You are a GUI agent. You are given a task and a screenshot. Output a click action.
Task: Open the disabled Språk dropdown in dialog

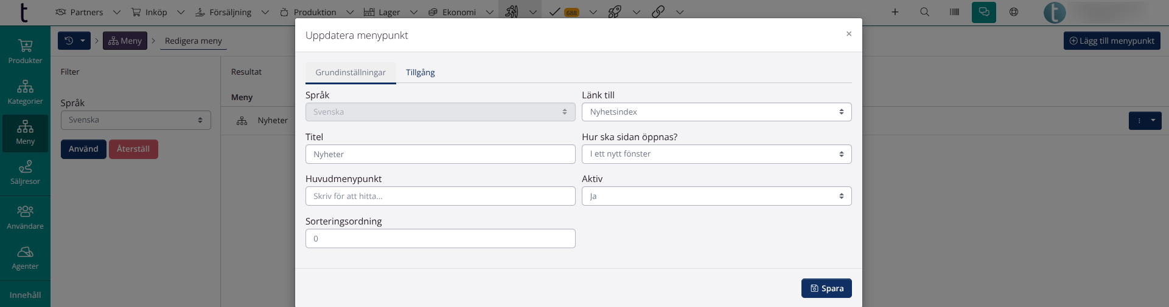[x=440, y=112]
